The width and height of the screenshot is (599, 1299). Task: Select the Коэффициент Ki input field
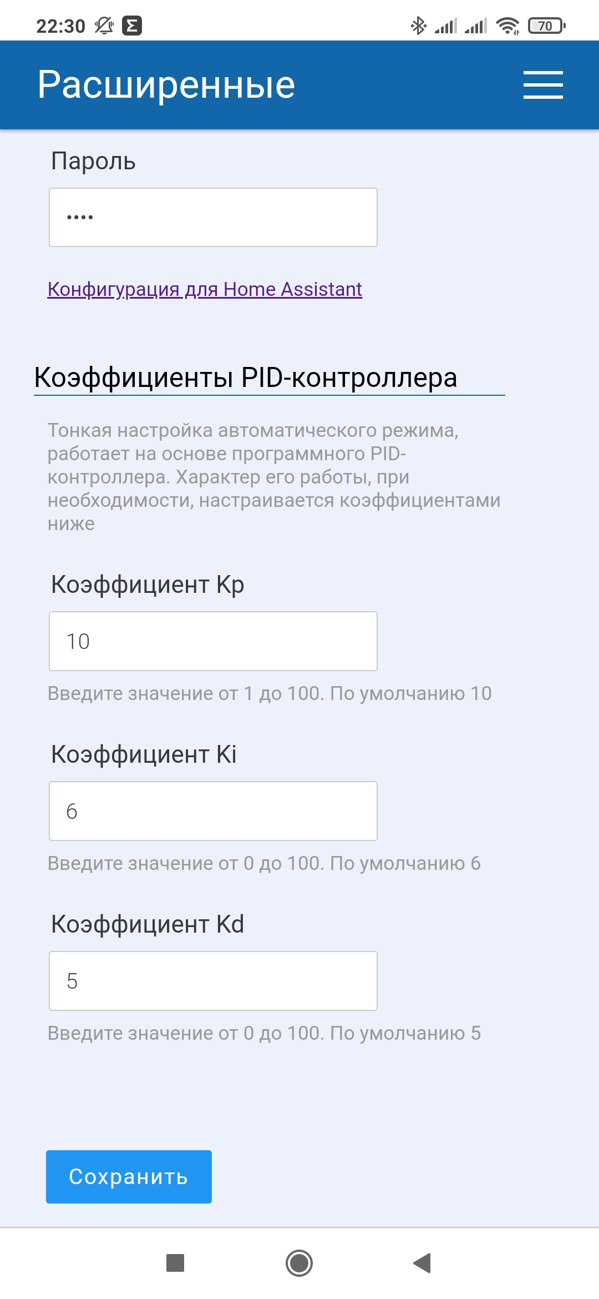213,811
